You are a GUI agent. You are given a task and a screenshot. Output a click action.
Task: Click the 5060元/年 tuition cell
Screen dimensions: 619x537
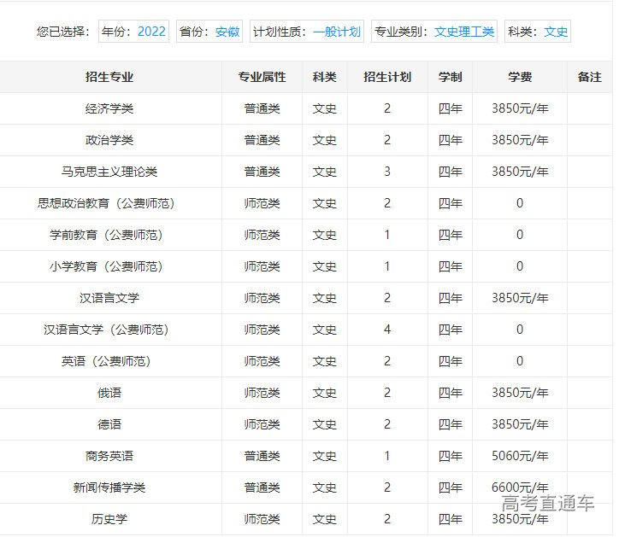(x=520, y=456)
